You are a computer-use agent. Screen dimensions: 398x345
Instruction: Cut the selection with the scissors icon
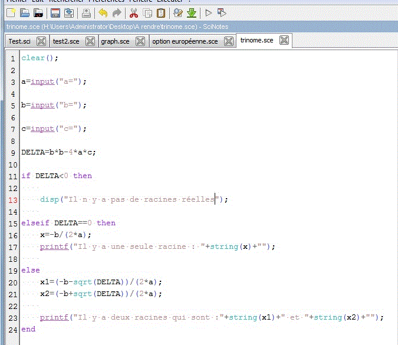tap(134, 12)
